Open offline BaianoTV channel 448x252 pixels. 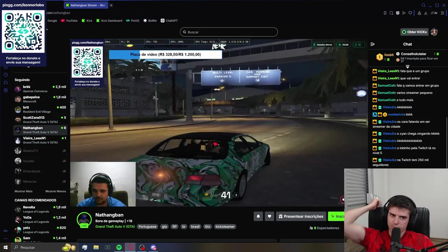tap(40, 150)
